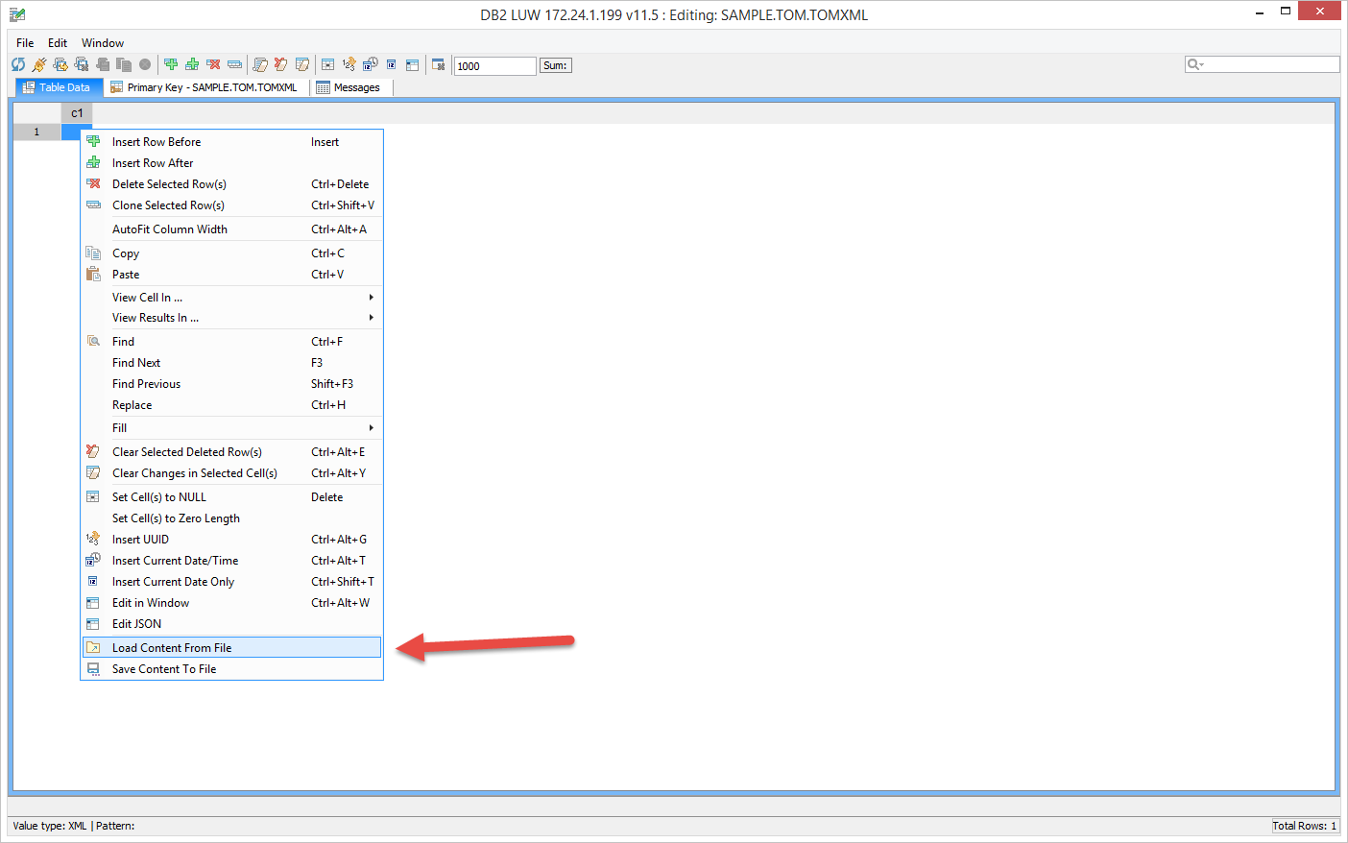Open the search options dropdown magnifier
This screenshot has width=1348, height=843.
(1195, 64)
